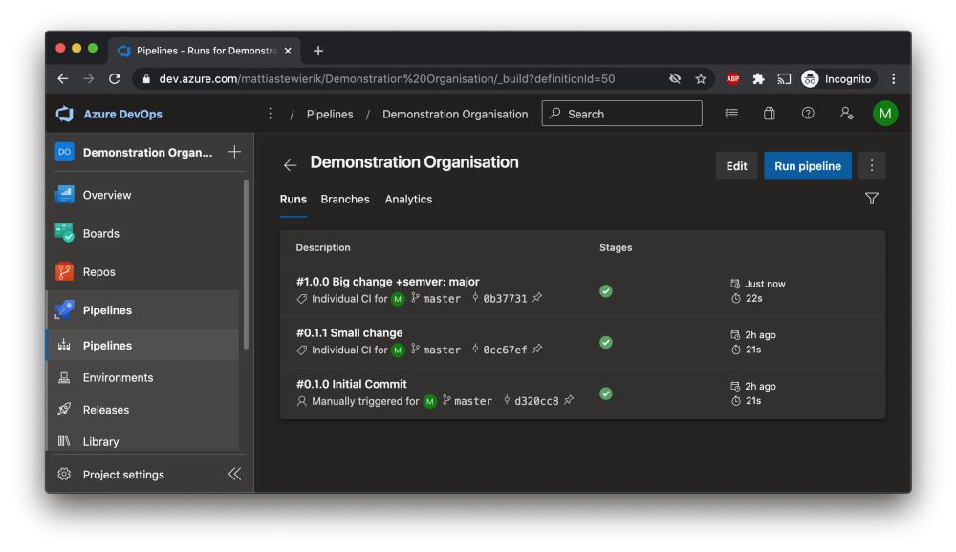Open Repos in the sidebar
The height and width of the screenshot is (552, 956).
tap(98, 272)
